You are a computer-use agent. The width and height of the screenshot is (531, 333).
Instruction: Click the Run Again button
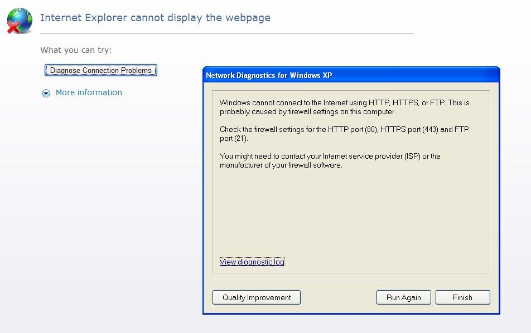(x=404, y=297)
